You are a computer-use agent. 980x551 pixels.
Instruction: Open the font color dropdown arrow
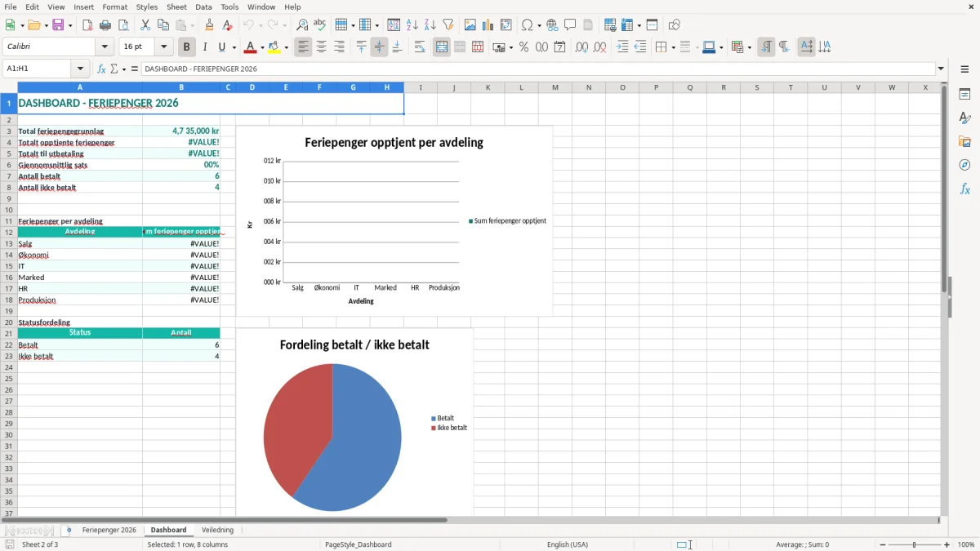pyautogui.click(x=263, y=47)
